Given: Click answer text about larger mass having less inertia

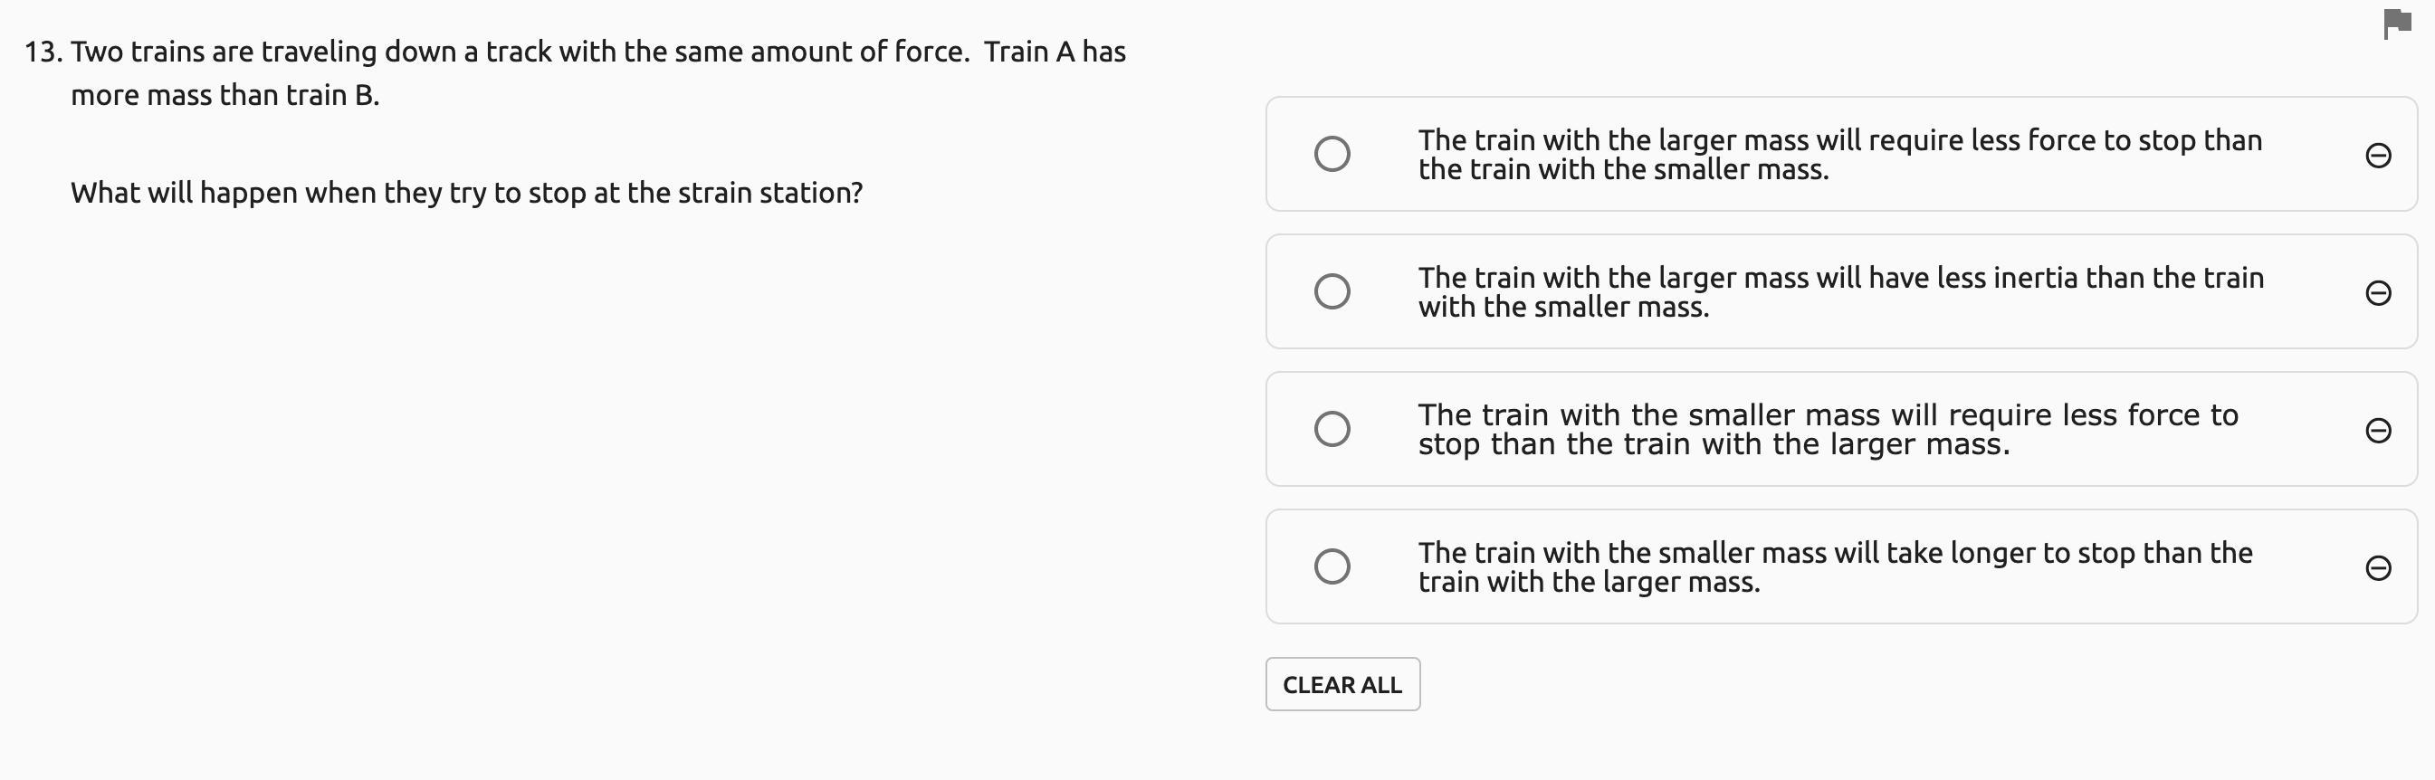Looking at the screenshot, I should click(x=1838, y=291).
